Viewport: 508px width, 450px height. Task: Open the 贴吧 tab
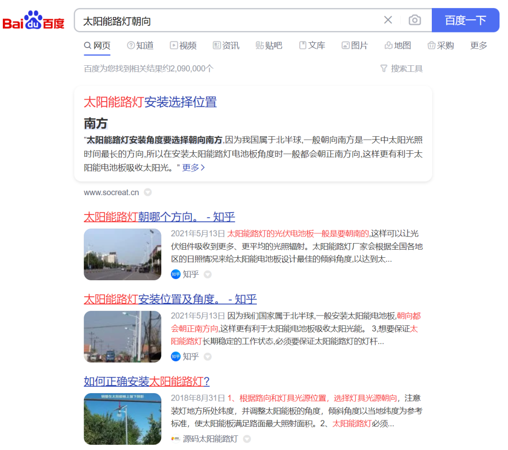coord(269,46)
